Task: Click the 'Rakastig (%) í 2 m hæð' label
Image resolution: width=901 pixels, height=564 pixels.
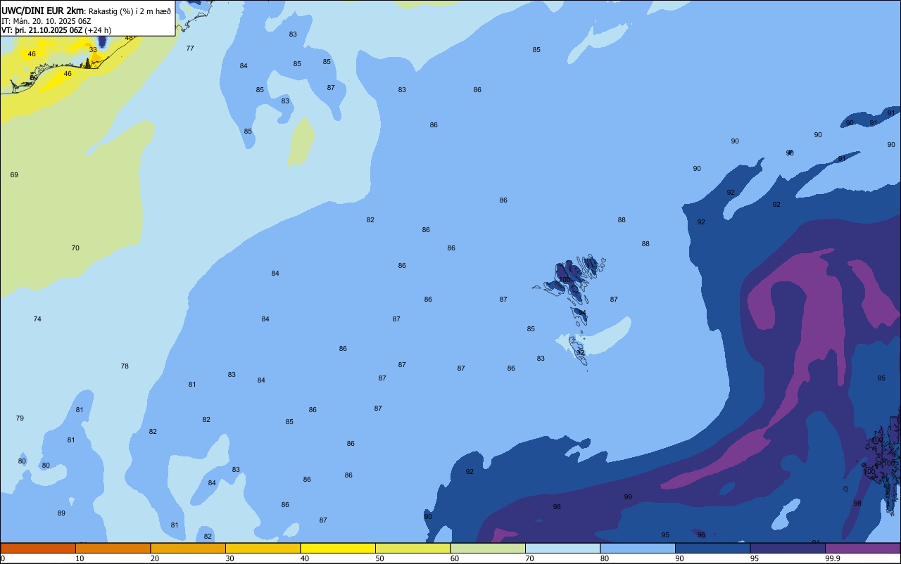Action: (x=130, y=11)
